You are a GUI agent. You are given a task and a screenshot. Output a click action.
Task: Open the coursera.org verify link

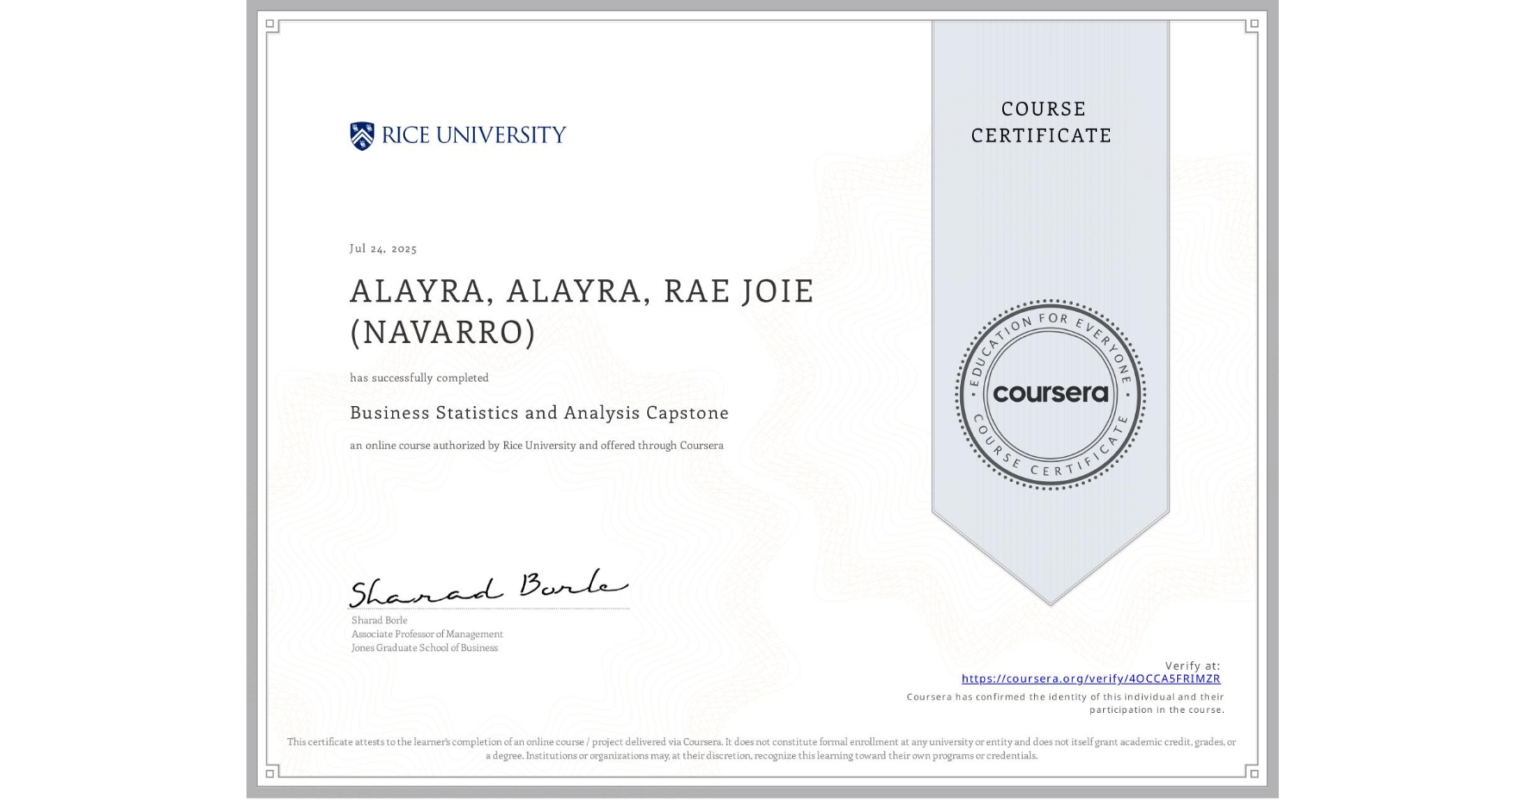point(1091,678)
